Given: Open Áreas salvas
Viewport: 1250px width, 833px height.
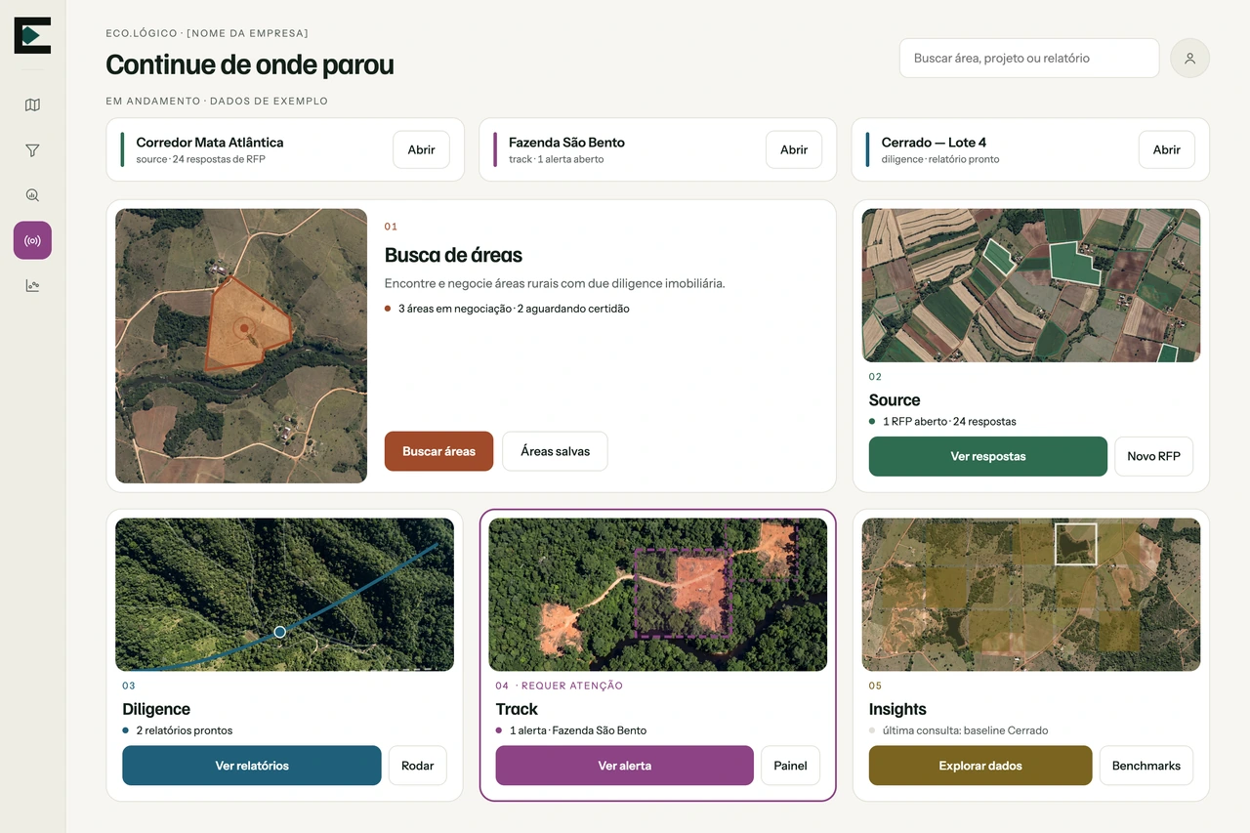Looking at the screenshot, I should point(555,451).
